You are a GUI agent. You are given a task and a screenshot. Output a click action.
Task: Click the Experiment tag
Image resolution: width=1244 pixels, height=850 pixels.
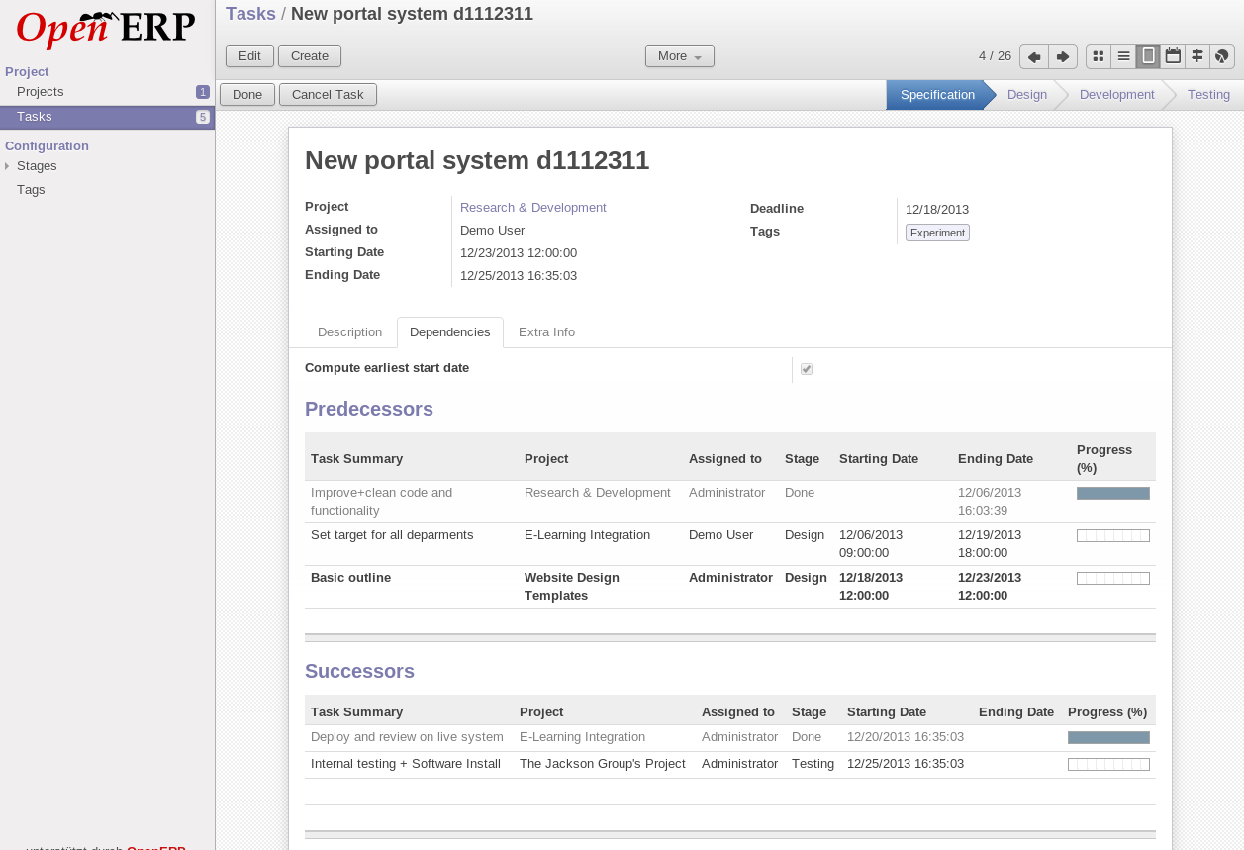[937, 233]
